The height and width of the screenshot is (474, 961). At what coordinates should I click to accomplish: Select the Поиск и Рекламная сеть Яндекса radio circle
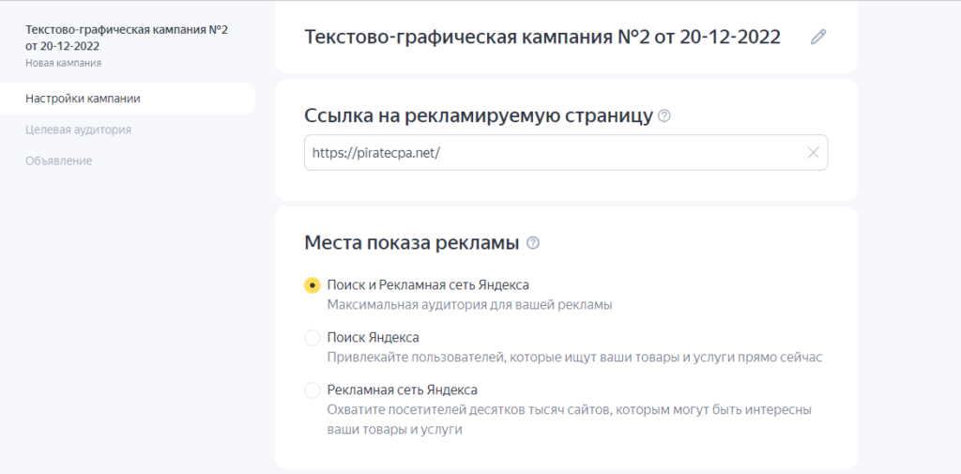tap(313, 285)
